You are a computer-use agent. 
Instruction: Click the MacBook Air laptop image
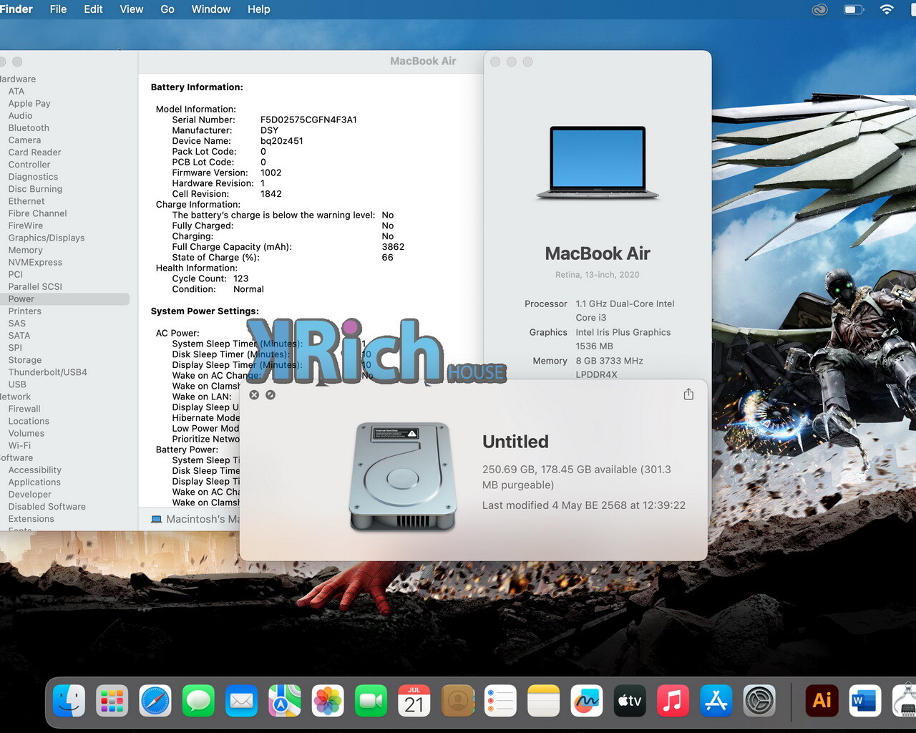(598, 163)
